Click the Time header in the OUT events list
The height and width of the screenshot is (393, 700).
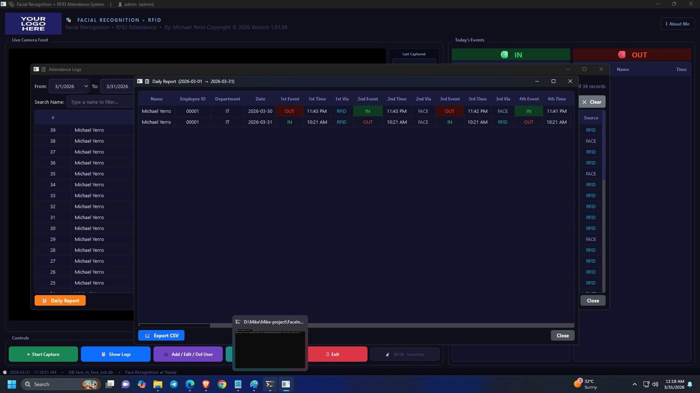pyautogui.click(x=681, y=69)
